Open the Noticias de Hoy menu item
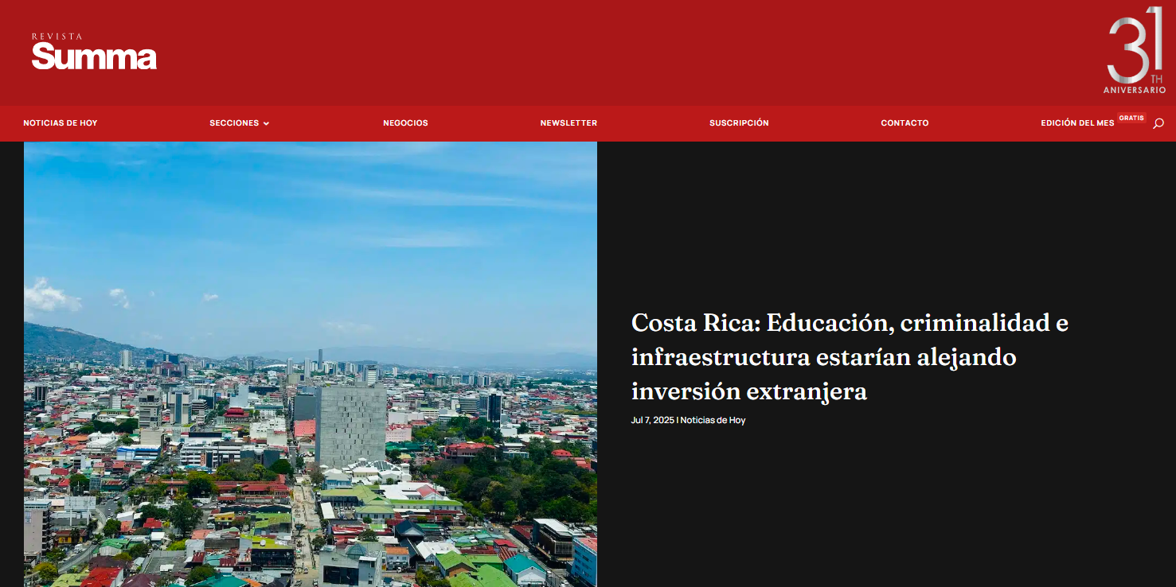1176x587 pixels. [x=61, y=123]
